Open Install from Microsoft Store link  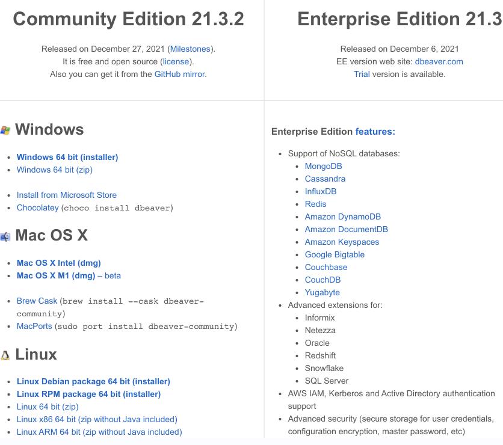pos(67,195)
